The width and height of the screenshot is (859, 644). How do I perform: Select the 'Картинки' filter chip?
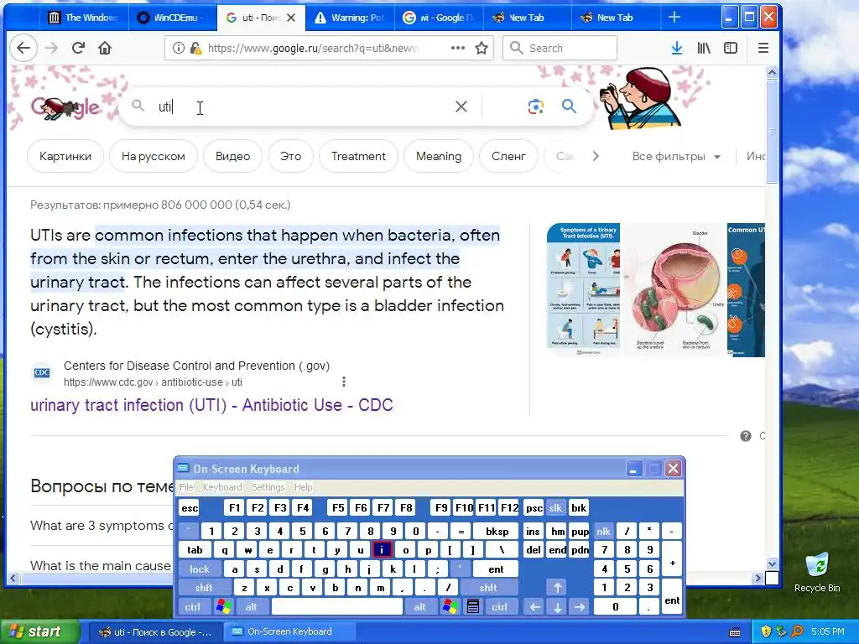(65, 156)
